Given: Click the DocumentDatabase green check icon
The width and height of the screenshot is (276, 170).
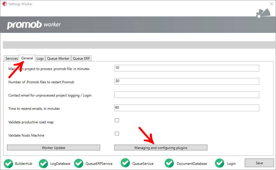Looking at the screenshot, I should click(x=169, y=163).
